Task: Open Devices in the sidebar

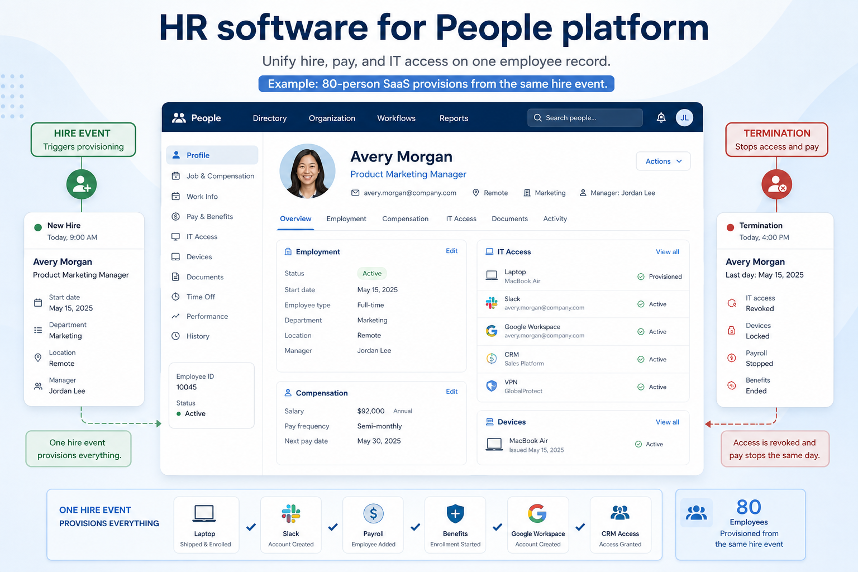Action: 212,257
